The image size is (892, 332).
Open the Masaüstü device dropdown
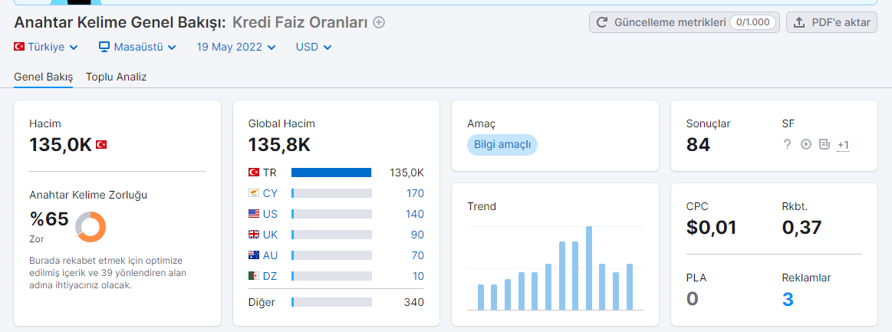pyautogui.click(x=137, y=48)
